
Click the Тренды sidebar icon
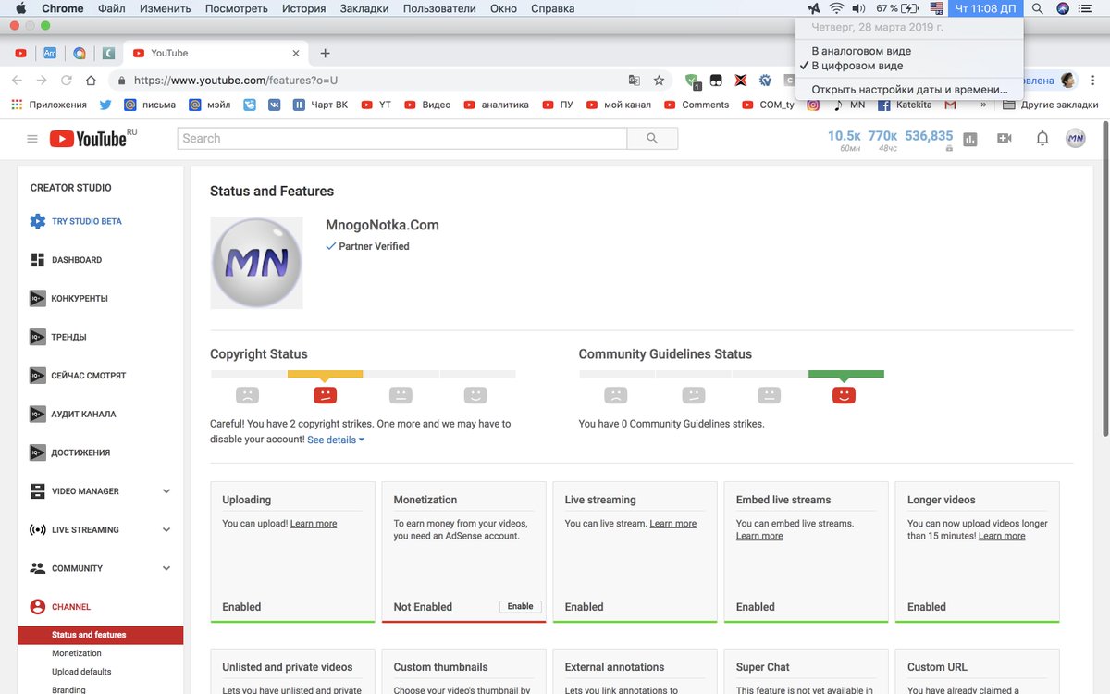click(x=37, y=337)
